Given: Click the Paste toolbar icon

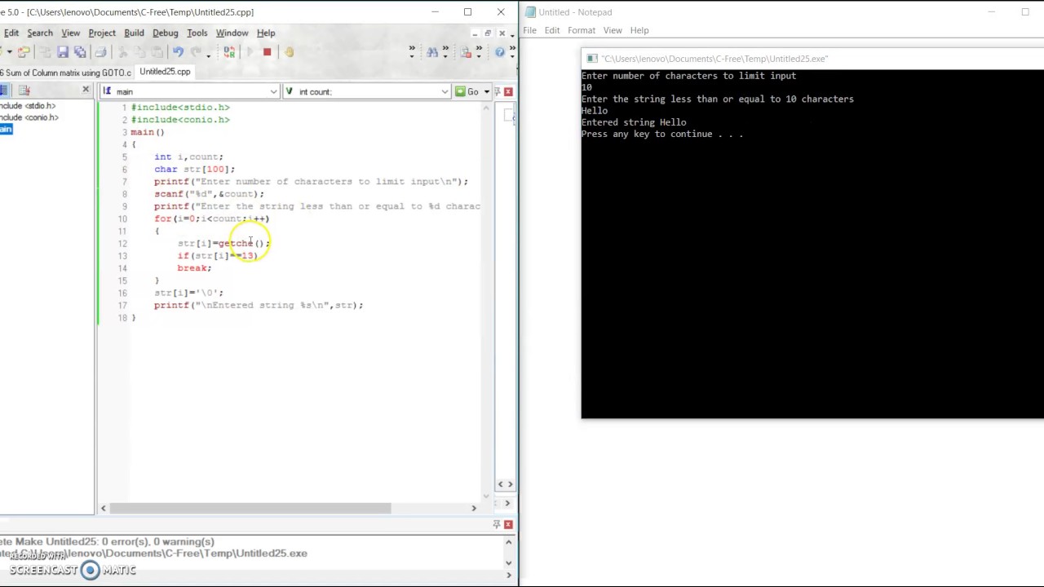Looking at the screenshot, I should pyautogui.click(x=157, y=52).
